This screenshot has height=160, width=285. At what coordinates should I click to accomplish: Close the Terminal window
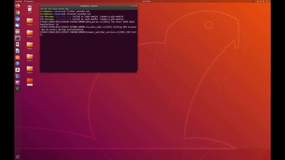click(x=136, y=6)
